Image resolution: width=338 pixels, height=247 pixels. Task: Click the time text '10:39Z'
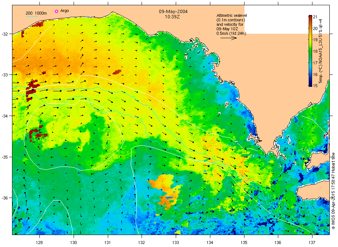pos(172,17)
